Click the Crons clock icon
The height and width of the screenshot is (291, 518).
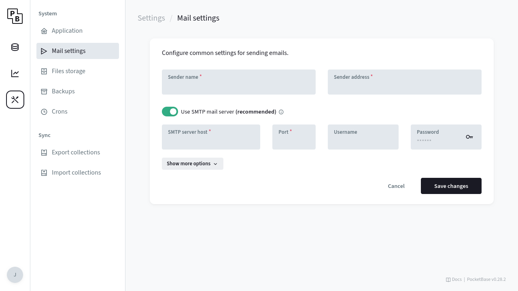(x=44, y=112)
